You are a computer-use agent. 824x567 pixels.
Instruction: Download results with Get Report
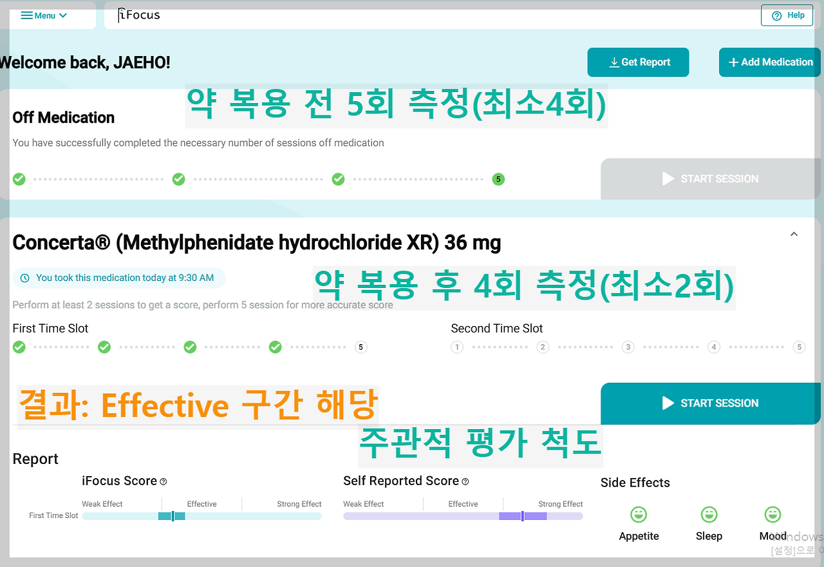(638, 62)
